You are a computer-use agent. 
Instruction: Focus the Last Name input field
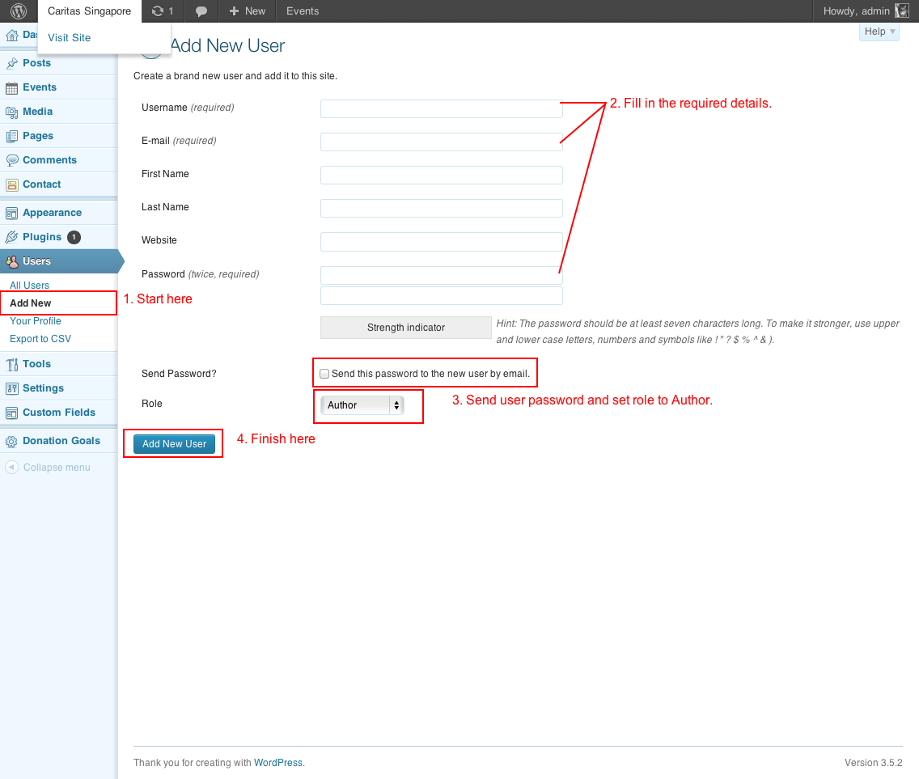(442, 208)
